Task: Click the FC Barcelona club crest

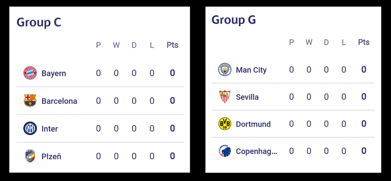Action: pos(30,101)
